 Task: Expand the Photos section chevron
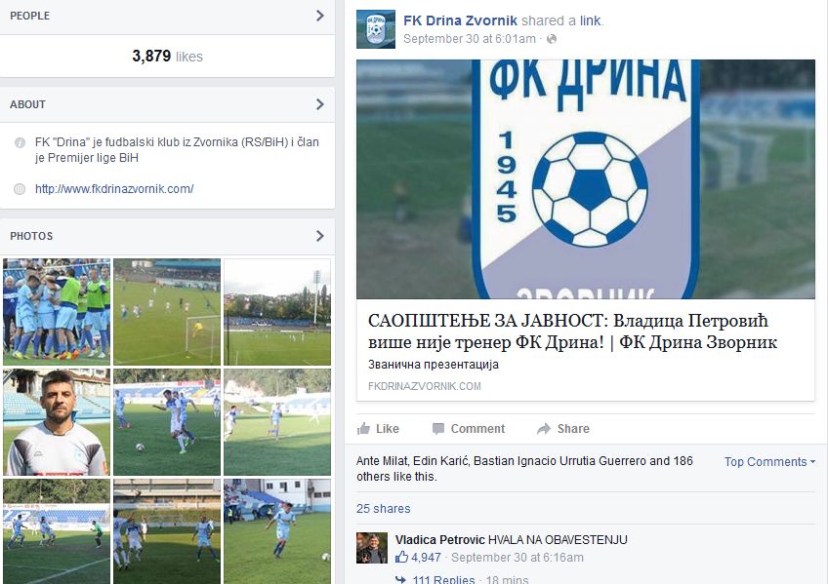320,236
